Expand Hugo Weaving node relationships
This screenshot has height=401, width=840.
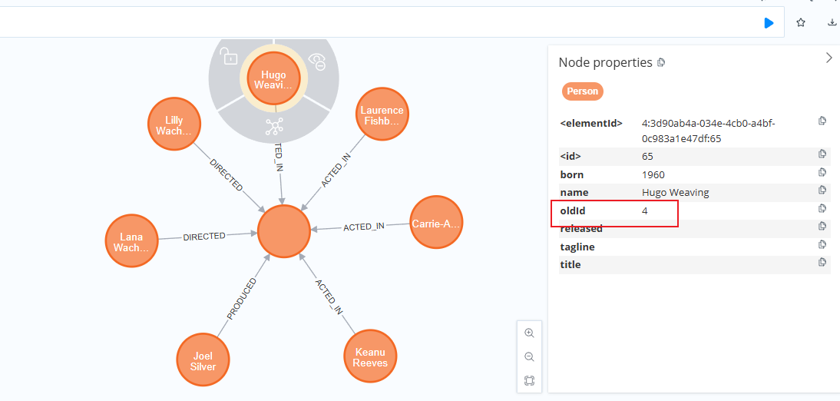[274, 127]
